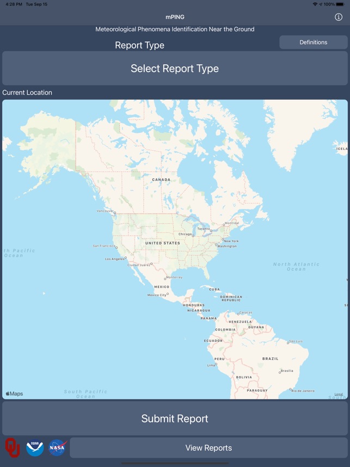
Task: Open the Definitions page
Action: pyautogui.click(x=313, y=42)
